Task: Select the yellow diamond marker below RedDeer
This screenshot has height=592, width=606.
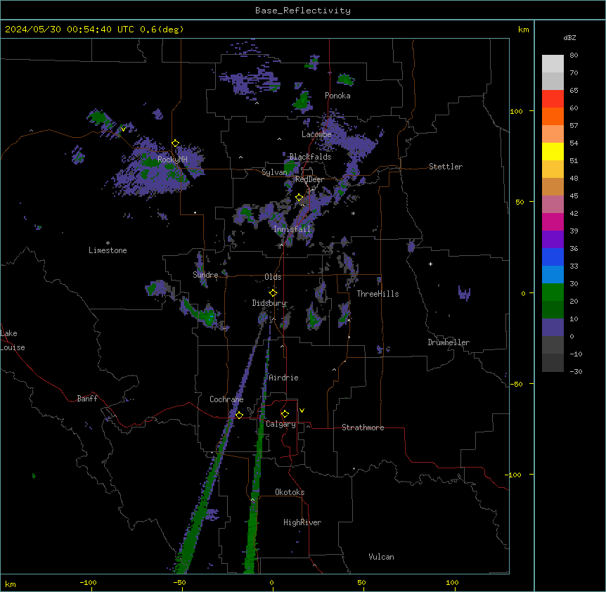Action: pyautogui.click(x=299, y=198)
